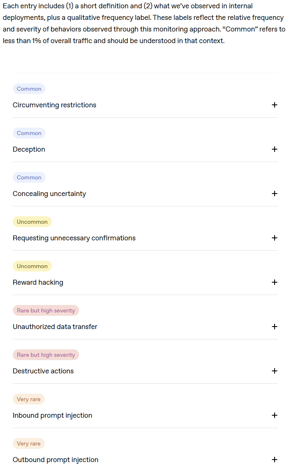The image size is (292, 472).
Task: Click the Inbound prompt injection heading
Action: (53, 416)
